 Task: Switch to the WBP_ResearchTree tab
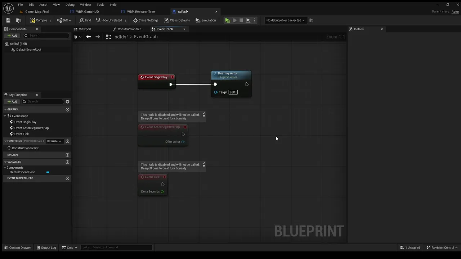(x=141, y=12)
